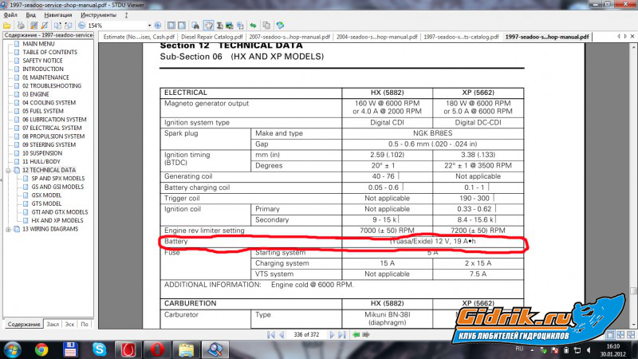Click the Print icon in toolbar

click(x=22, y=26)
